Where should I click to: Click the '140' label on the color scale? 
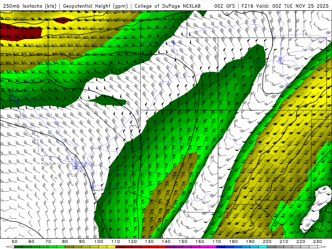click(166, 242)
